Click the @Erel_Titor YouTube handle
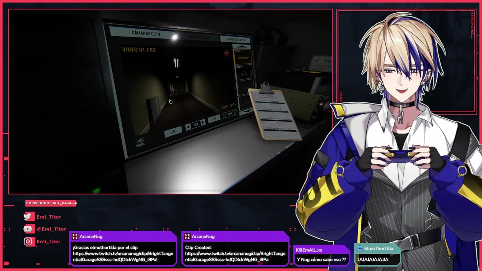 point(51,229)
